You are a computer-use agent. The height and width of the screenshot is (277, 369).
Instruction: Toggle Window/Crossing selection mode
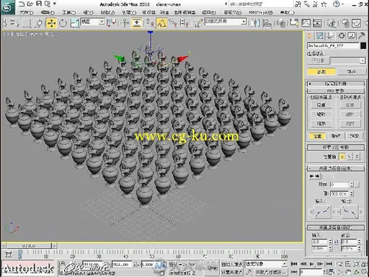39,23
